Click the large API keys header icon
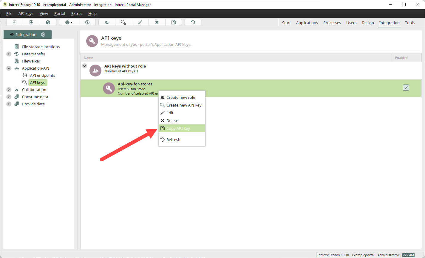Image resolution: width=425 pixels, height=258 pixels. click(x=92, y=41)
